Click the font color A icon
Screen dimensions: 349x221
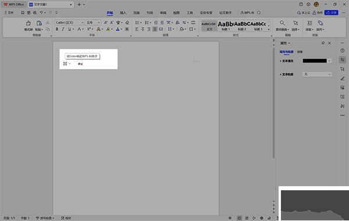click(117, 29)
